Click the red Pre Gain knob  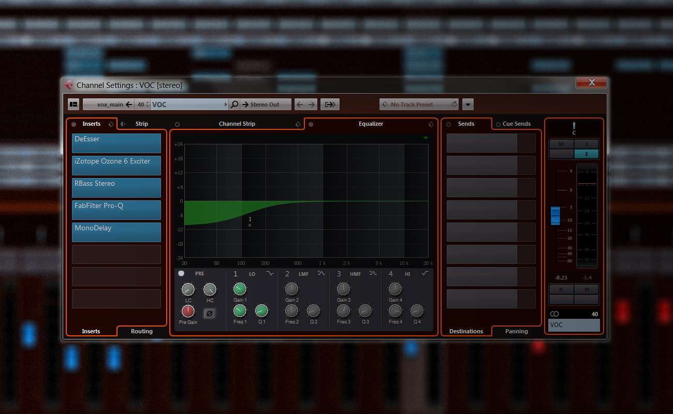188,311
